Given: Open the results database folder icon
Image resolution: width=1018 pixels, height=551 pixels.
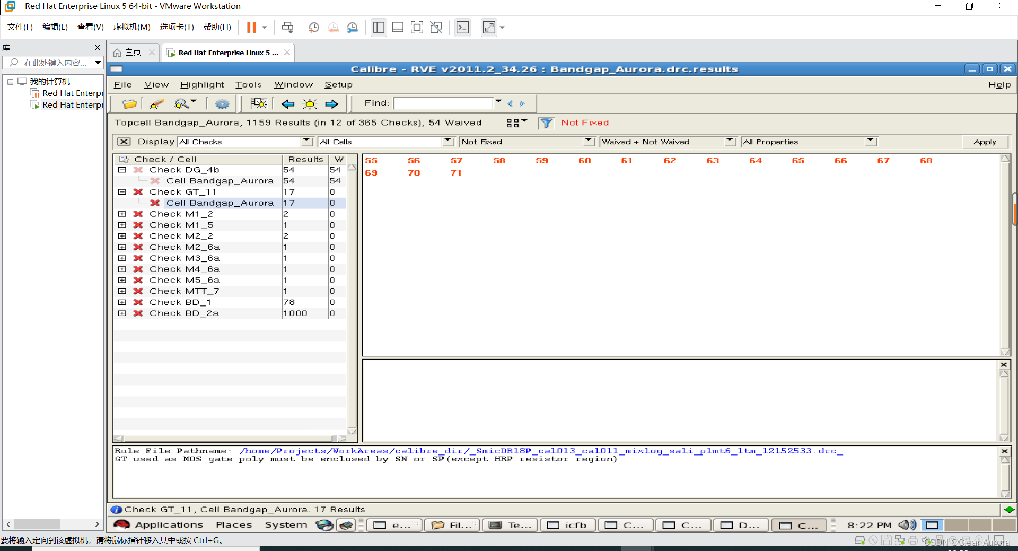Looking at the screenshot, I should [x=129, y=103].
